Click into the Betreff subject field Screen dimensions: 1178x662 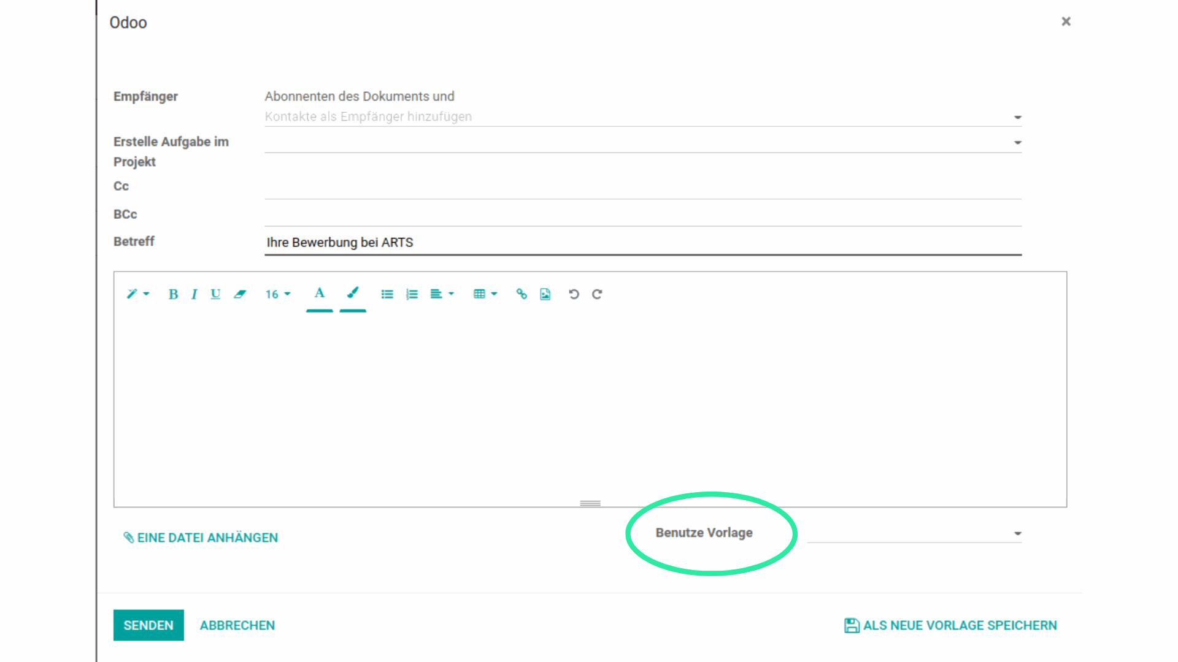642,243
